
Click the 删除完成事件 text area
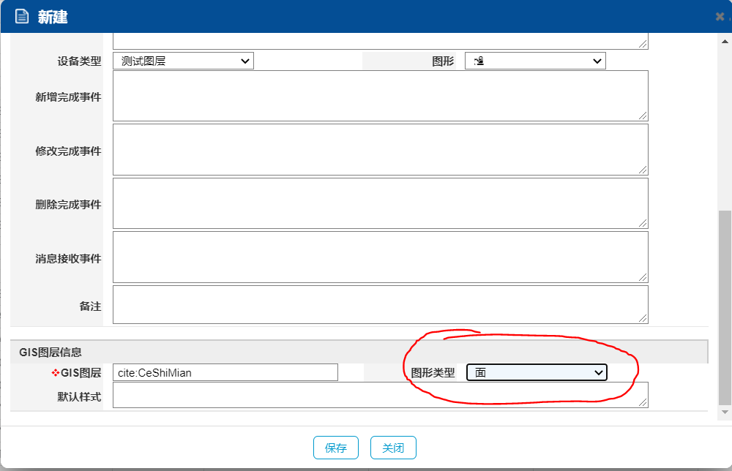point(379,203)
